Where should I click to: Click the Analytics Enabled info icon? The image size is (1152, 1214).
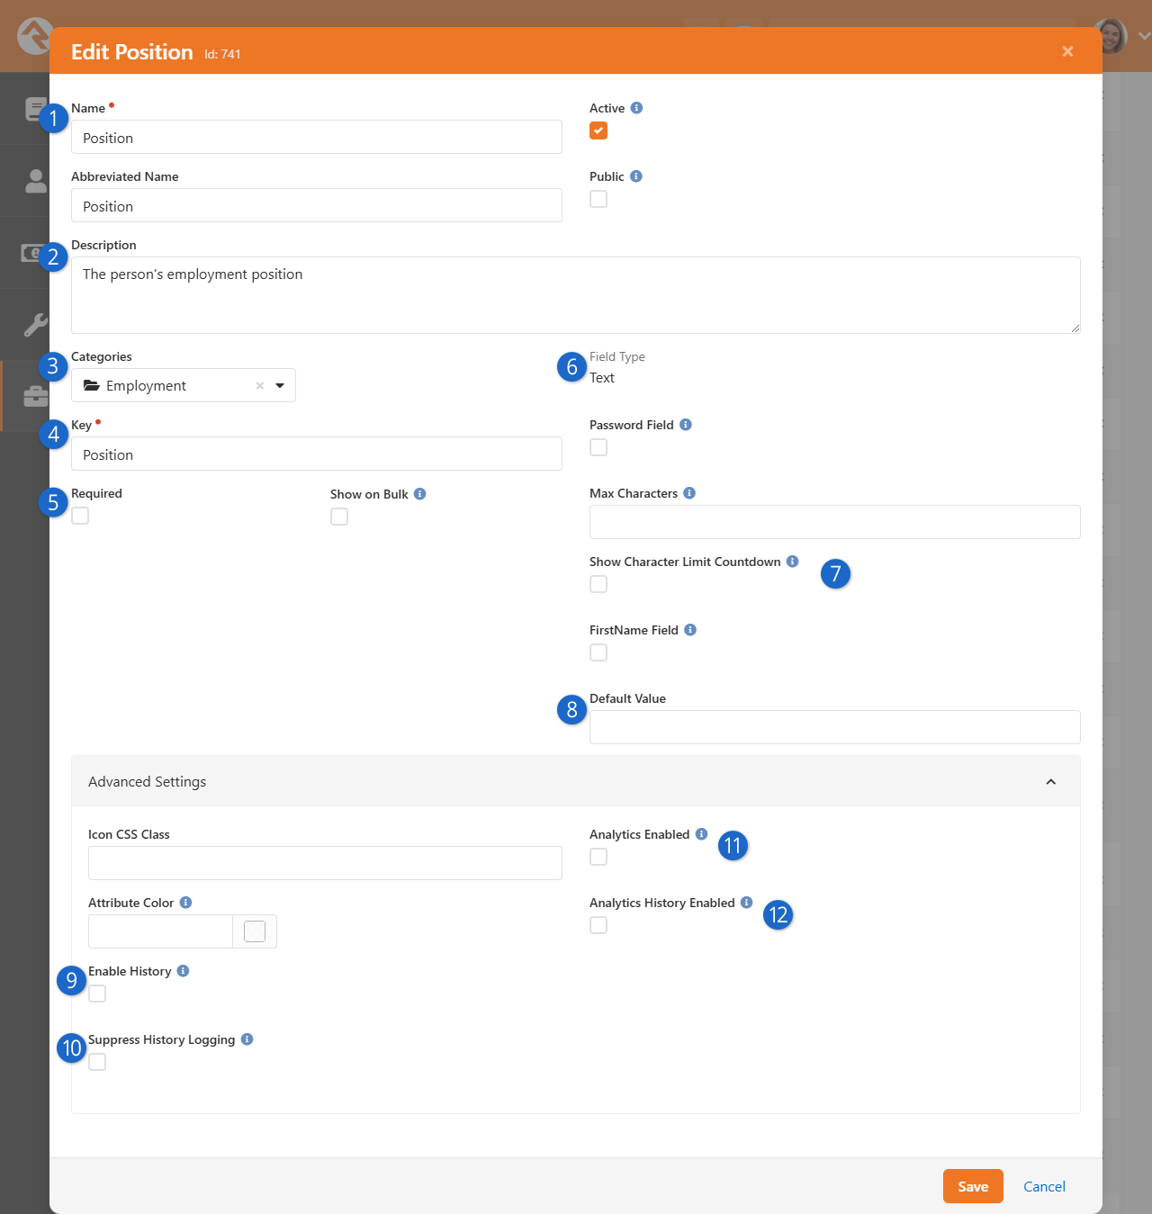click(702, 834)
